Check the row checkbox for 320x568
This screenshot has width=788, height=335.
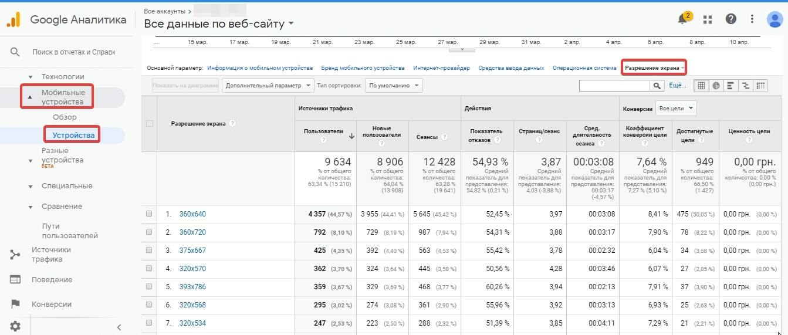[x=149, y=305]
